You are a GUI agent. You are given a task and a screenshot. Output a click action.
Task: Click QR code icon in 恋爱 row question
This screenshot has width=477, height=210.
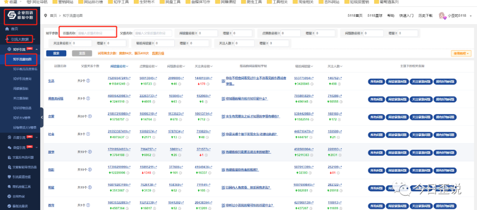pyautogui.click(x=223, y=116)
